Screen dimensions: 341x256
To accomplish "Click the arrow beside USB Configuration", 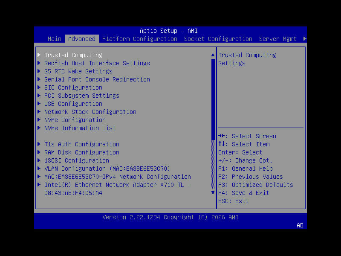I will pos(39,104).
